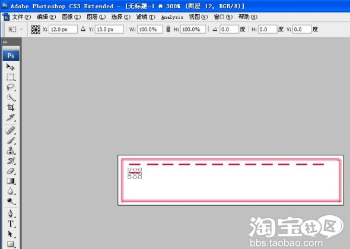
Task: Select the Clone Stamp tool
Action: point(11,151)
